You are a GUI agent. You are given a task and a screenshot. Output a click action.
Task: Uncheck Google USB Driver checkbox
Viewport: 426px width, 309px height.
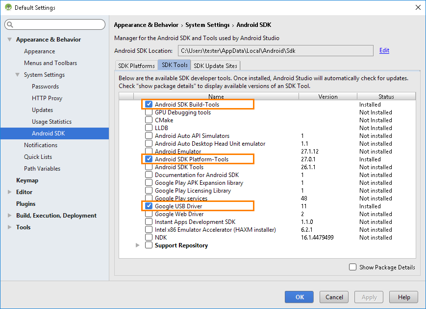tap(149, 206)
